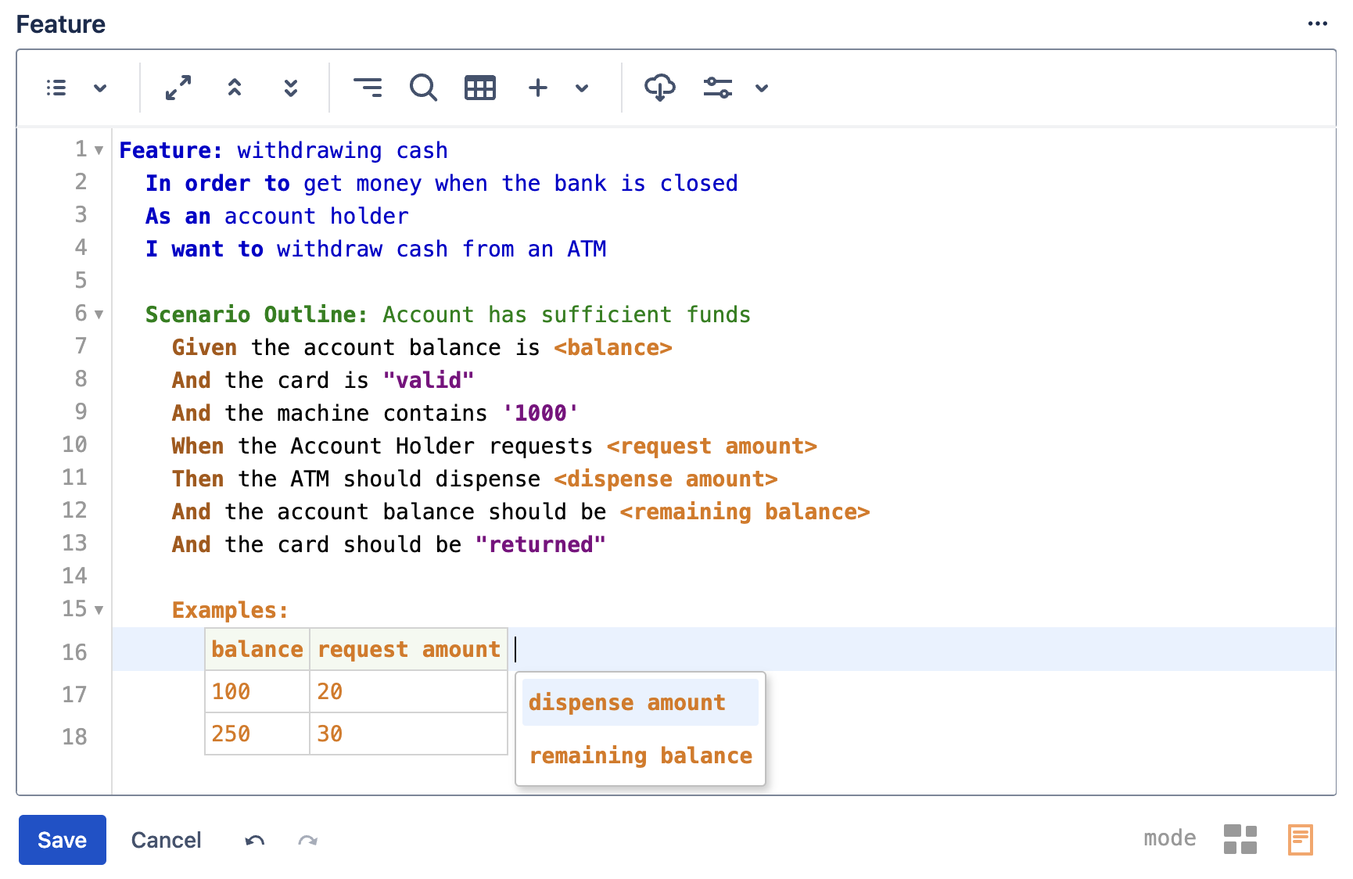Click the Save button
This screenshot has height=879, width=1353.
coord(63,840)
